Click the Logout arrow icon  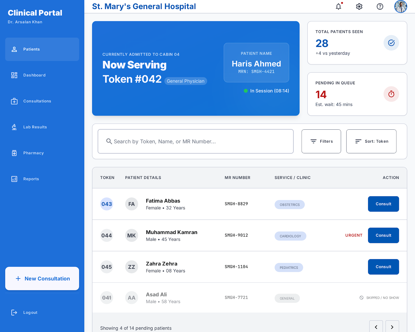14,313
